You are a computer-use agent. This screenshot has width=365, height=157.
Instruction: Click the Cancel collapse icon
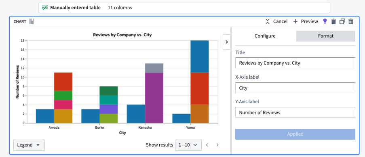[x=268, y=22]
